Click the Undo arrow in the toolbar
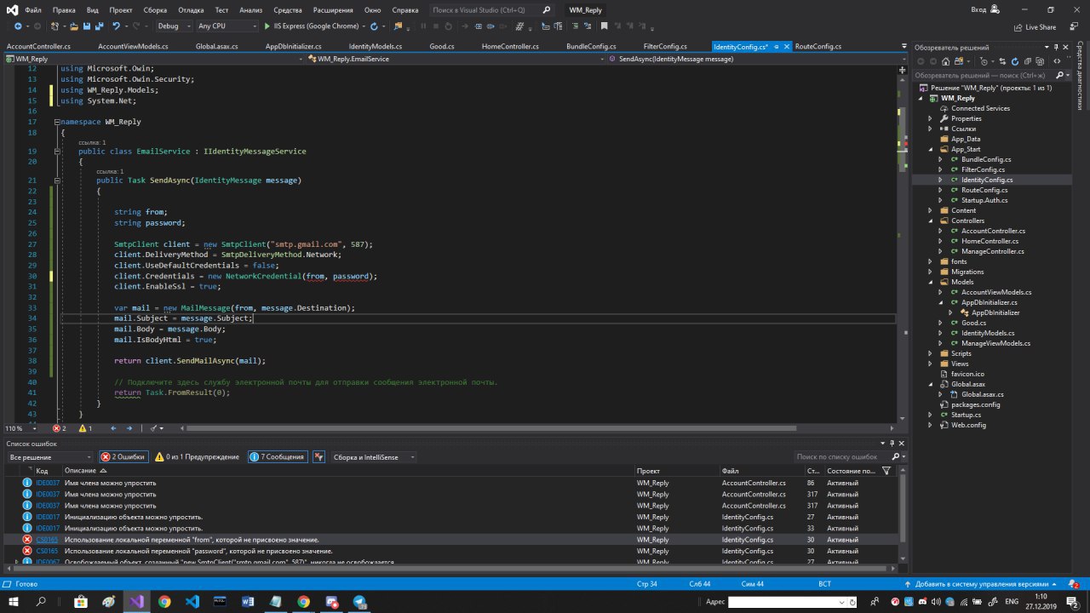 [x=118, y=26]
